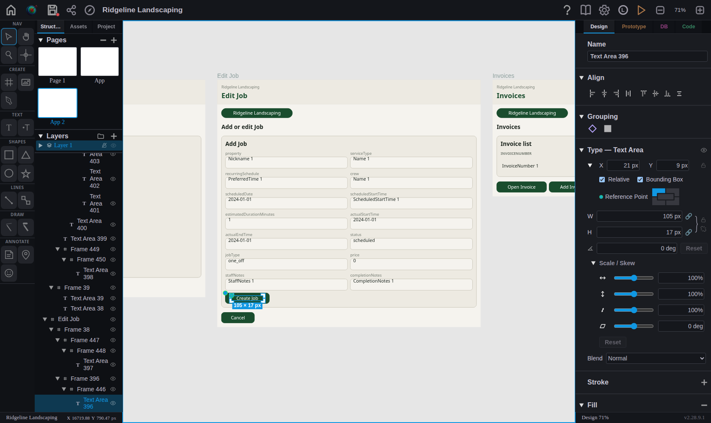Select the crosshair tool
The width and height of the screenshot is (711, 423).
coord(26,55)
